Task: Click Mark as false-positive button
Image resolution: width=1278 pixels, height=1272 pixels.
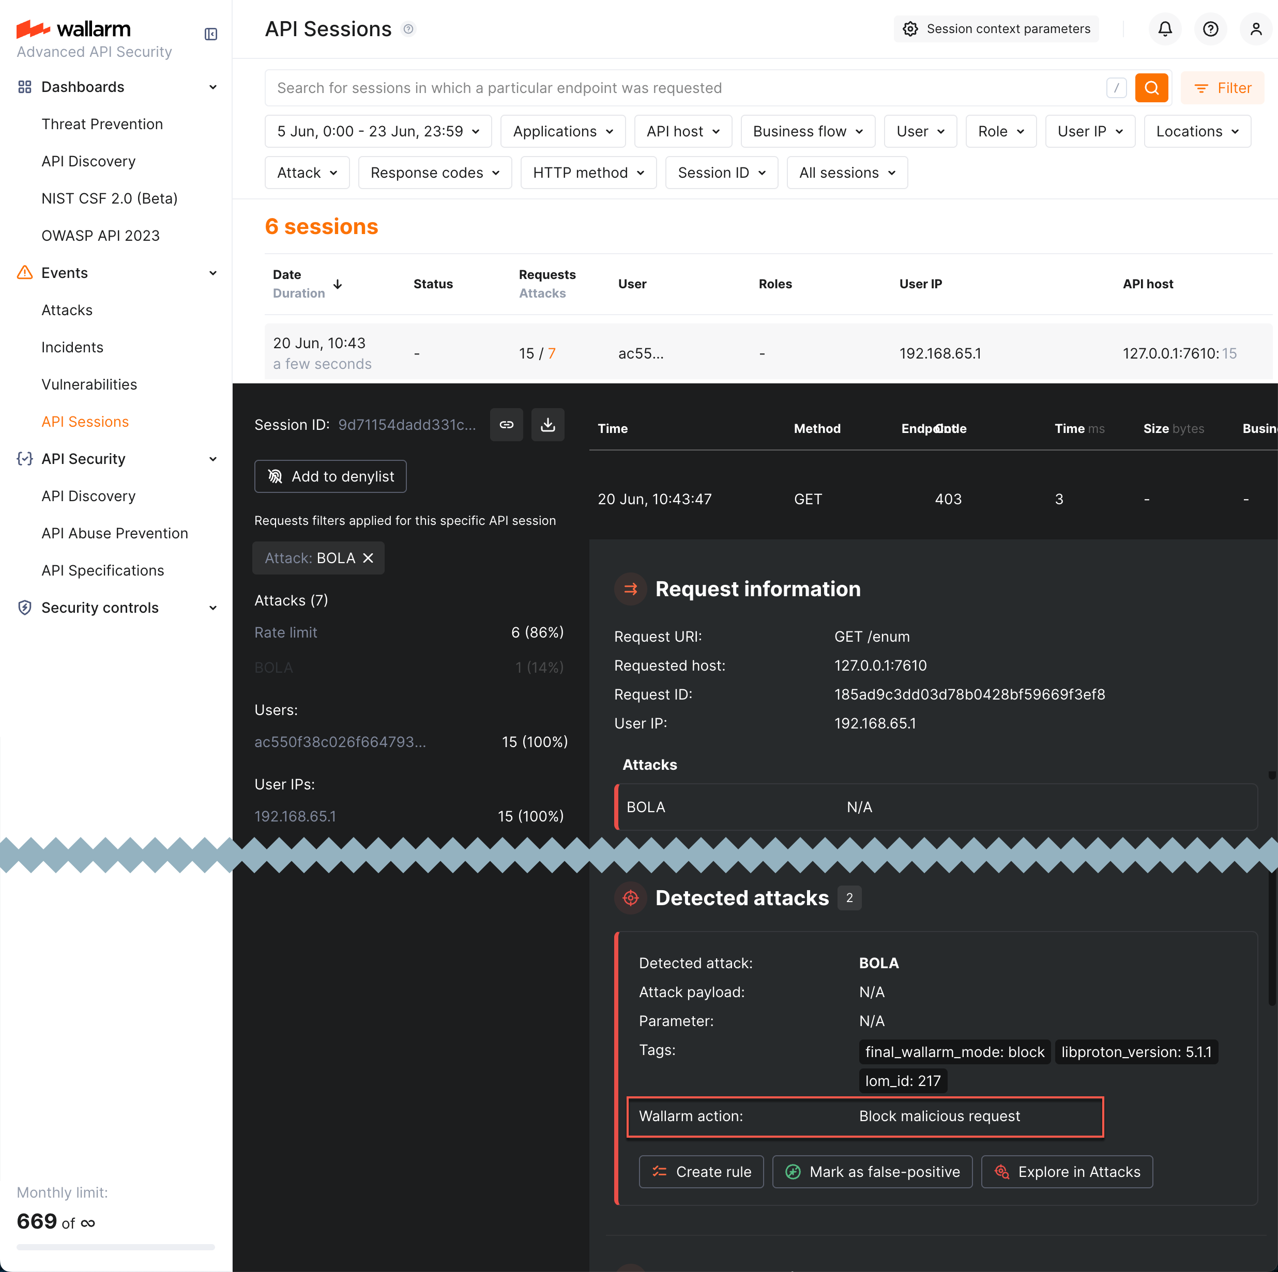Action: [872, 1171]
